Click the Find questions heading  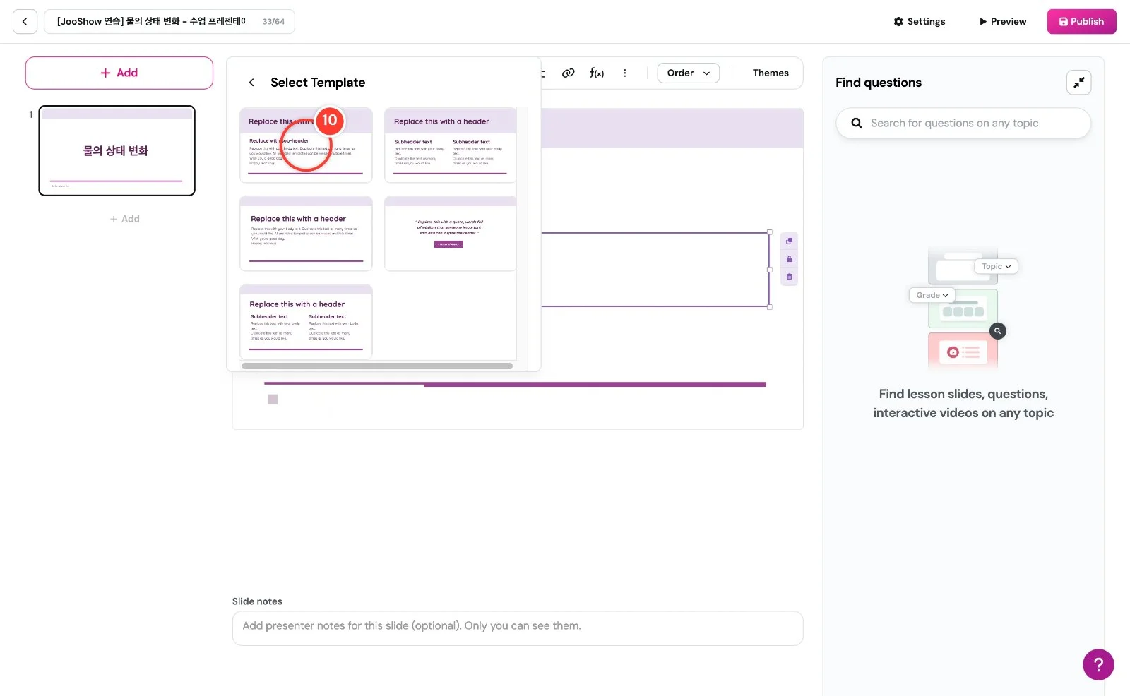point(879,83)
